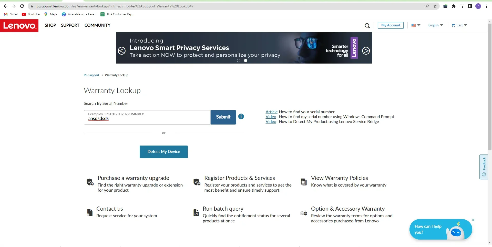The image size is (492, 247).
Task: Click the serial number info icon
Action: [241, 117]
